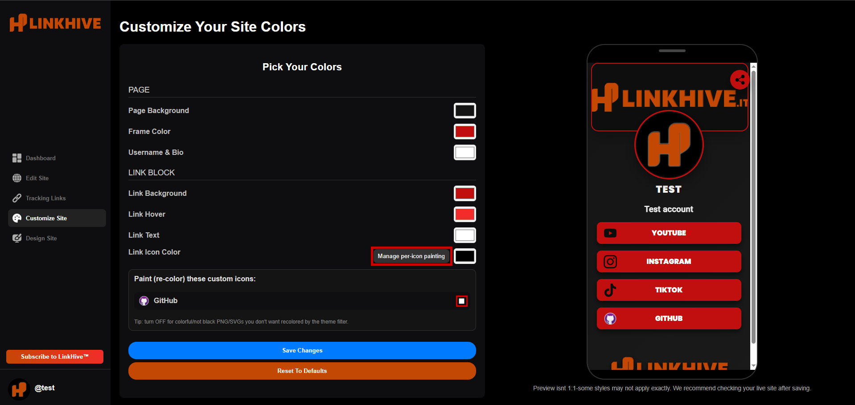Toggle the GitHub icon recoloring checkbox
Viewport: 855px width, 405px height.
[x=461, y=301]
